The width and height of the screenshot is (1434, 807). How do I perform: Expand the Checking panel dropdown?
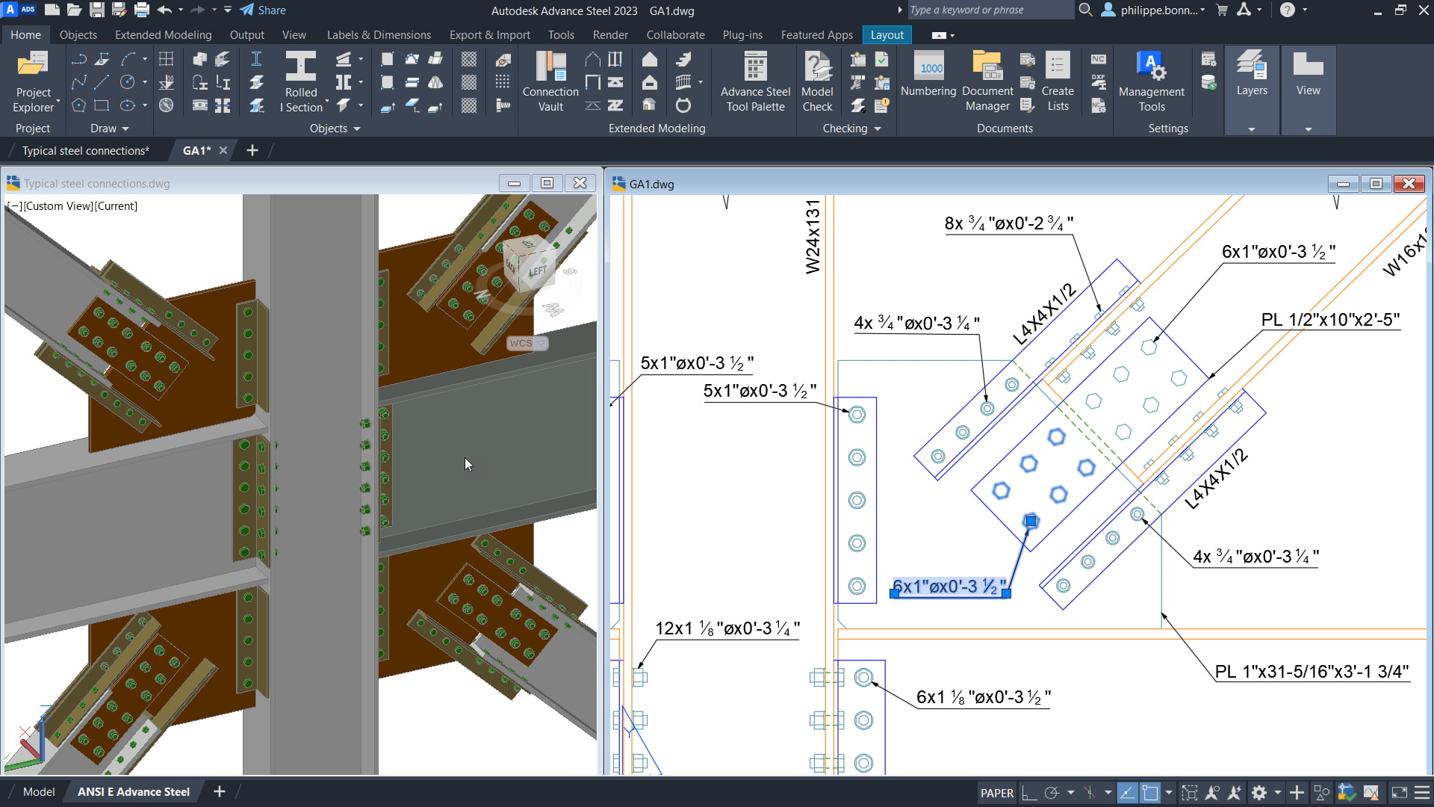coord(851,129)
